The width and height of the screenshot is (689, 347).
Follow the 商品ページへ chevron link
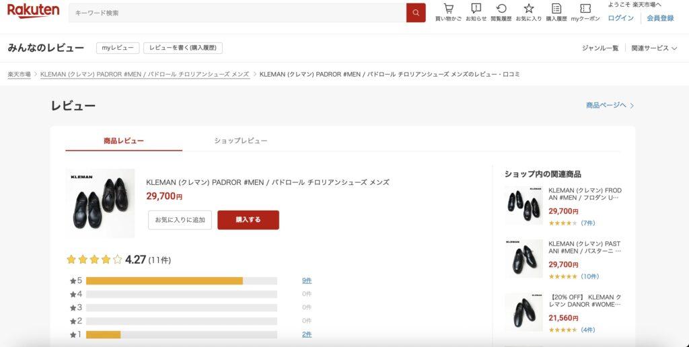pyautogui.click(x=610, y=106)
